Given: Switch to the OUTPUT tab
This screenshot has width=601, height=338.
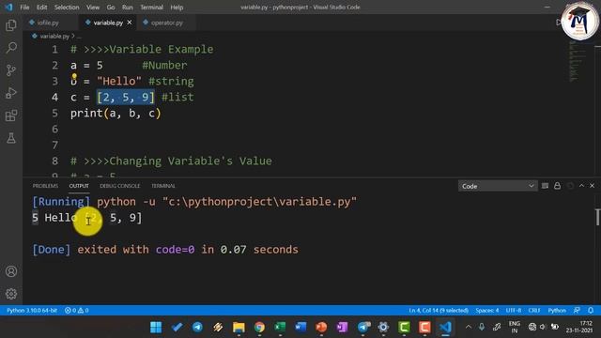Looking at the screenshot, I should click(x=79, y=186).
